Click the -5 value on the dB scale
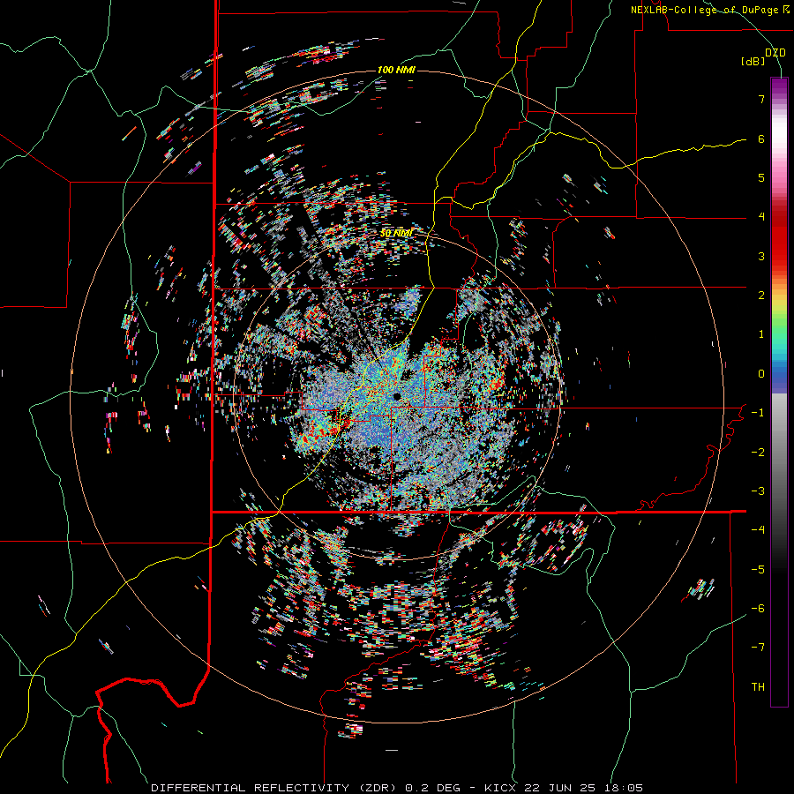The height and width of the screenshot is (794, 794). point(758,570)
